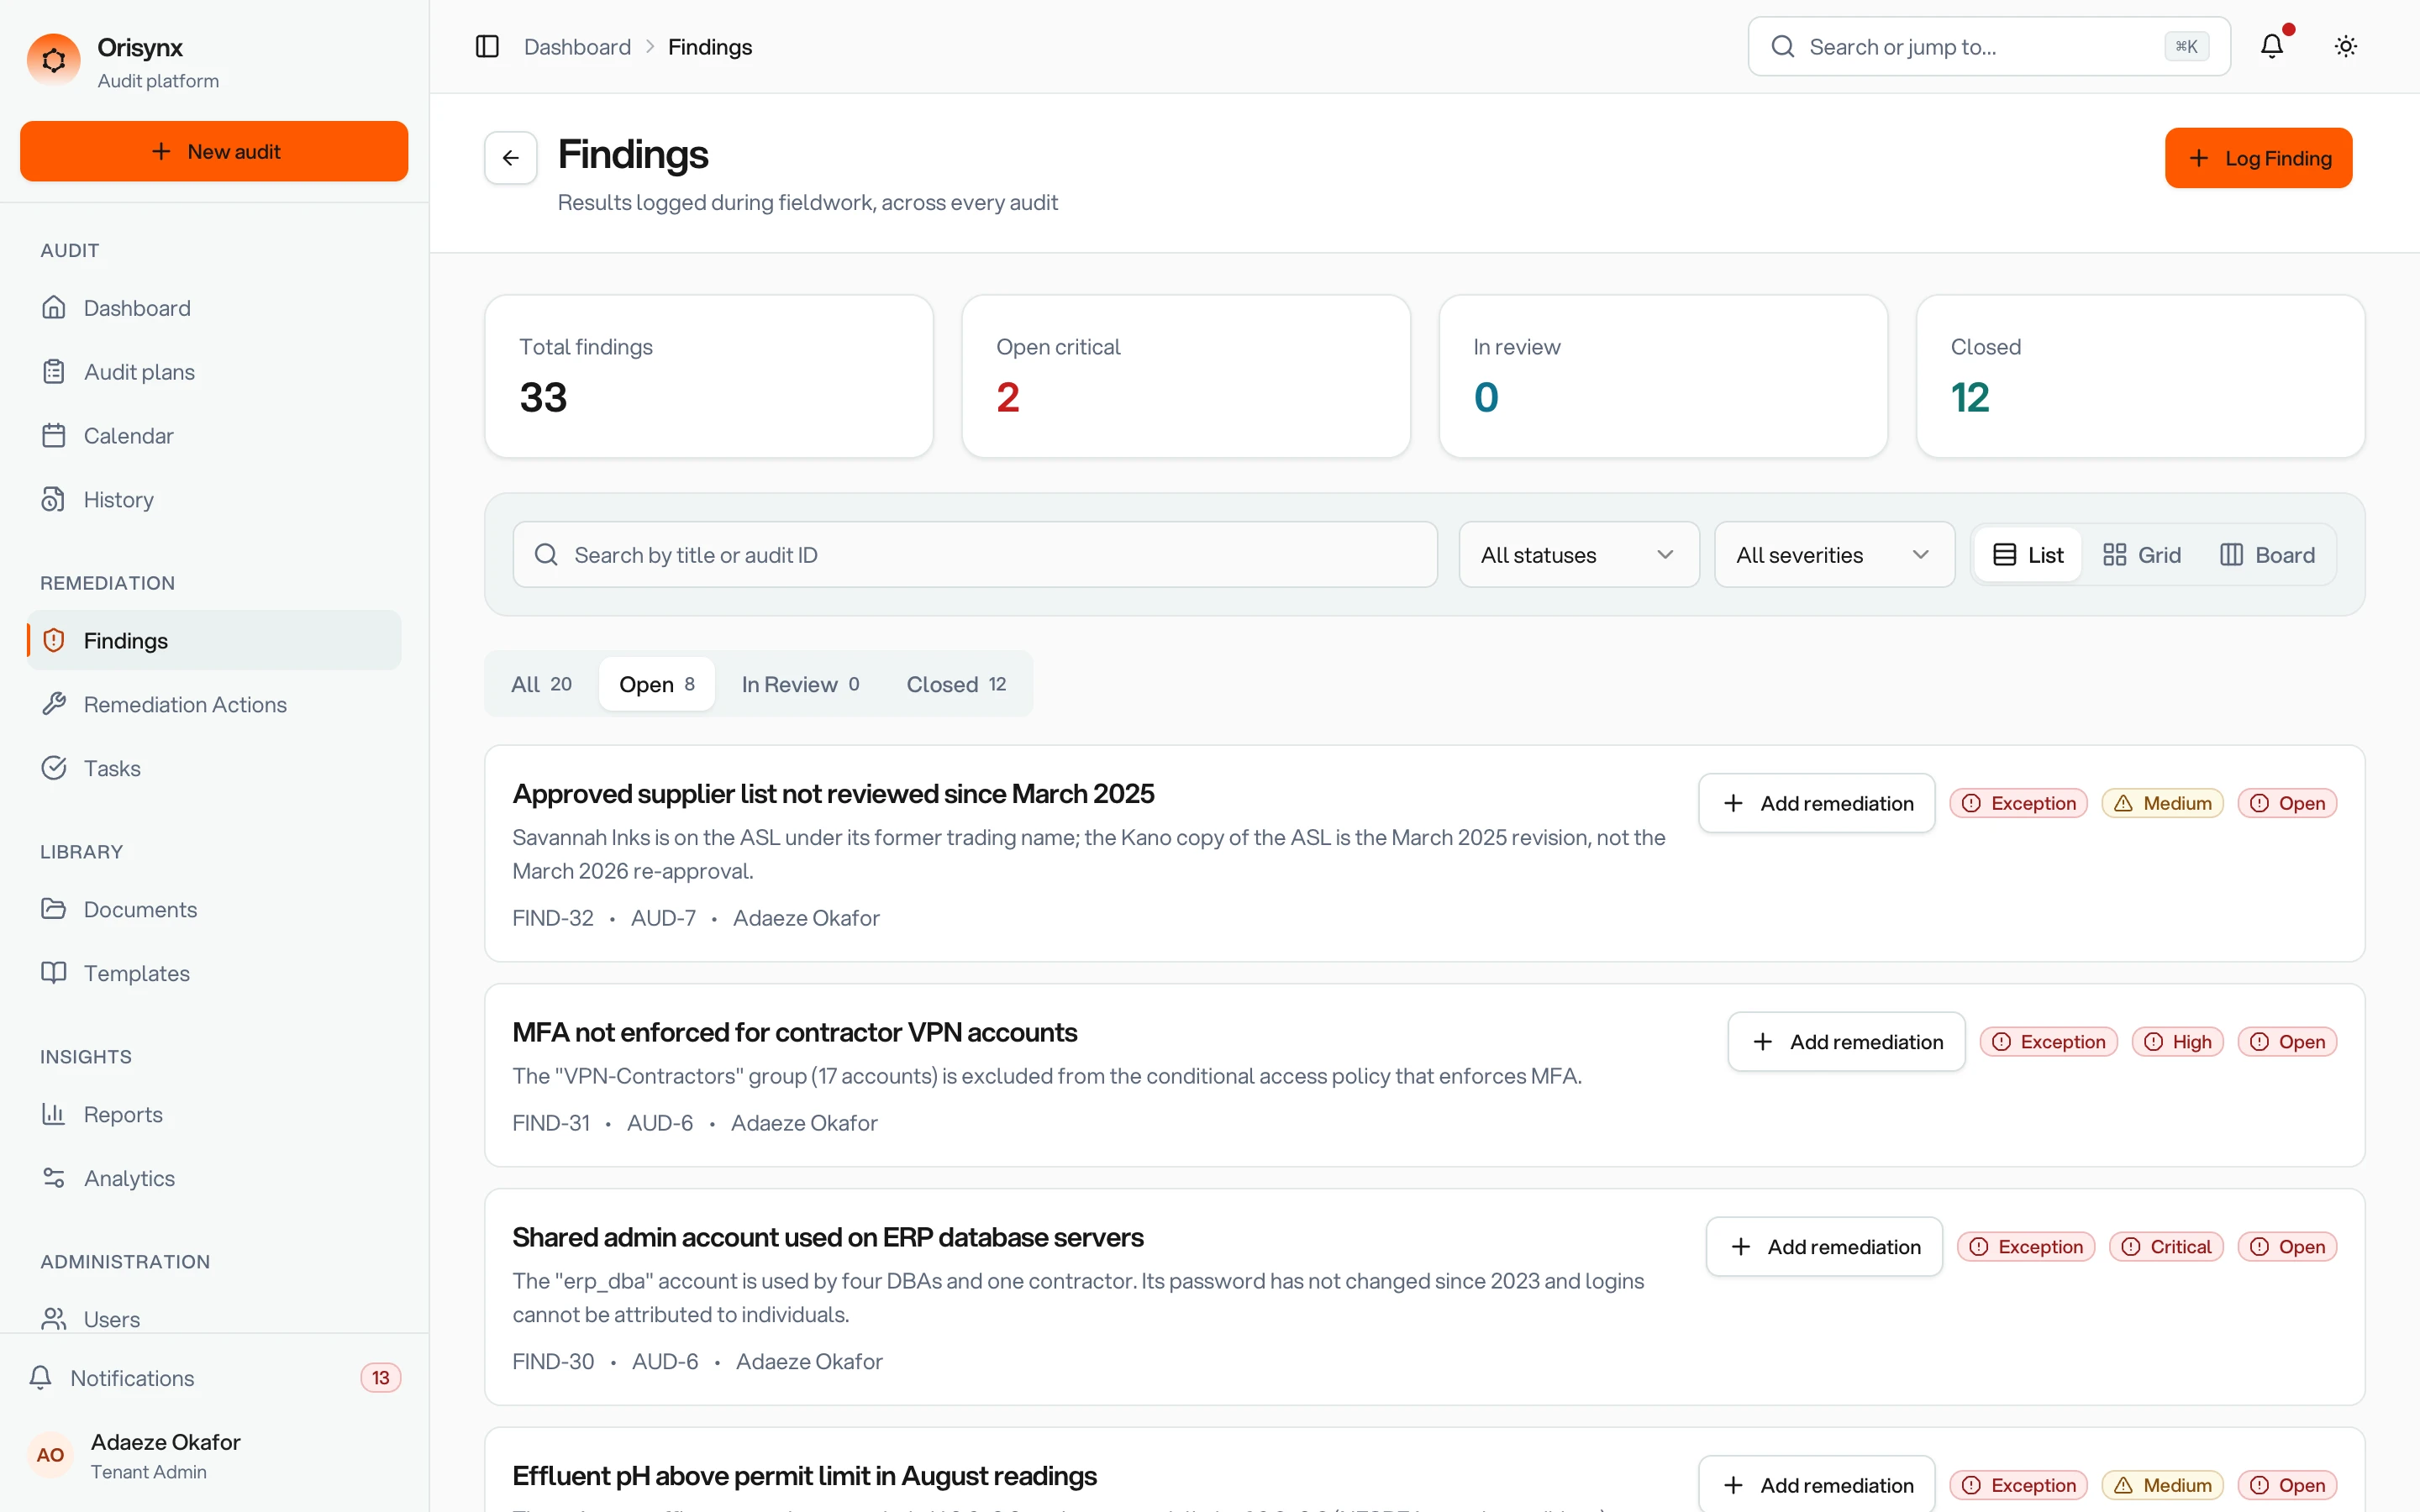Screen dimensions: 2420x1512
Task: Click the Search by title or audit ID field
Action: tap(975, 555)
